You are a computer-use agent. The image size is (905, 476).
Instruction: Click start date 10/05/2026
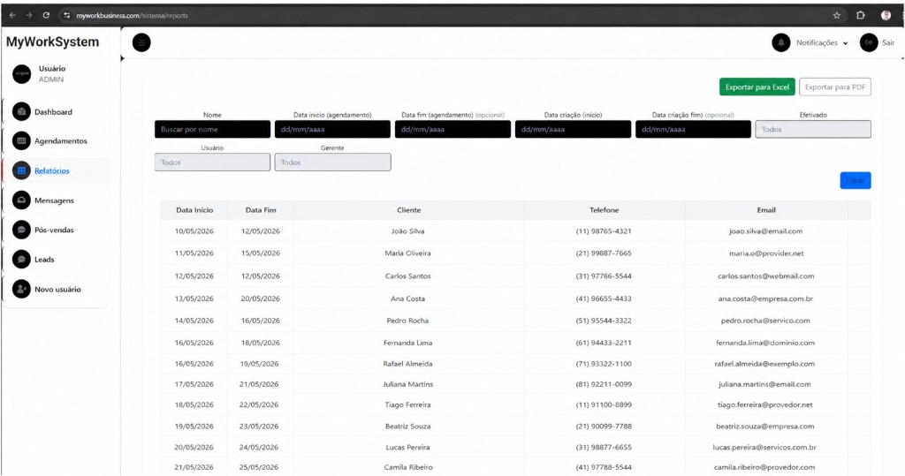pos(194,230)
